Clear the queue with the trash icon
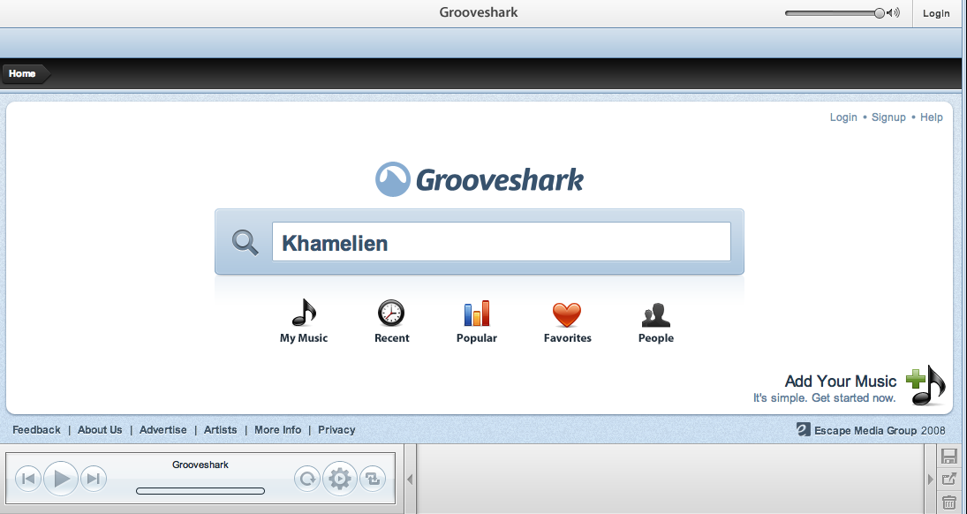The width and height of the screenshot is (967, 514). tap(949, 502)
